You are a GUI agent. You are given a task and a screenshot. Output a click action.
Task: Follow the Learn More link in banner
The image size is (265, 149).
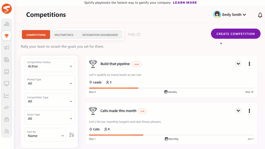tap(185, 3)
